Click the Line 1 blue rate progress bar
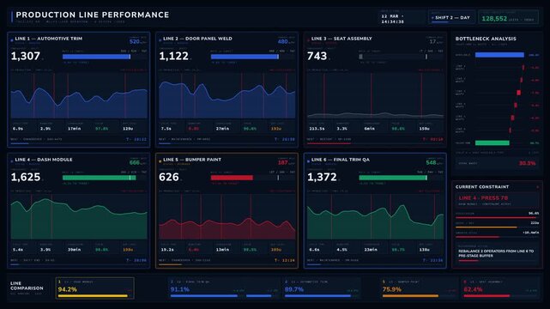 (x=96, y=57)
